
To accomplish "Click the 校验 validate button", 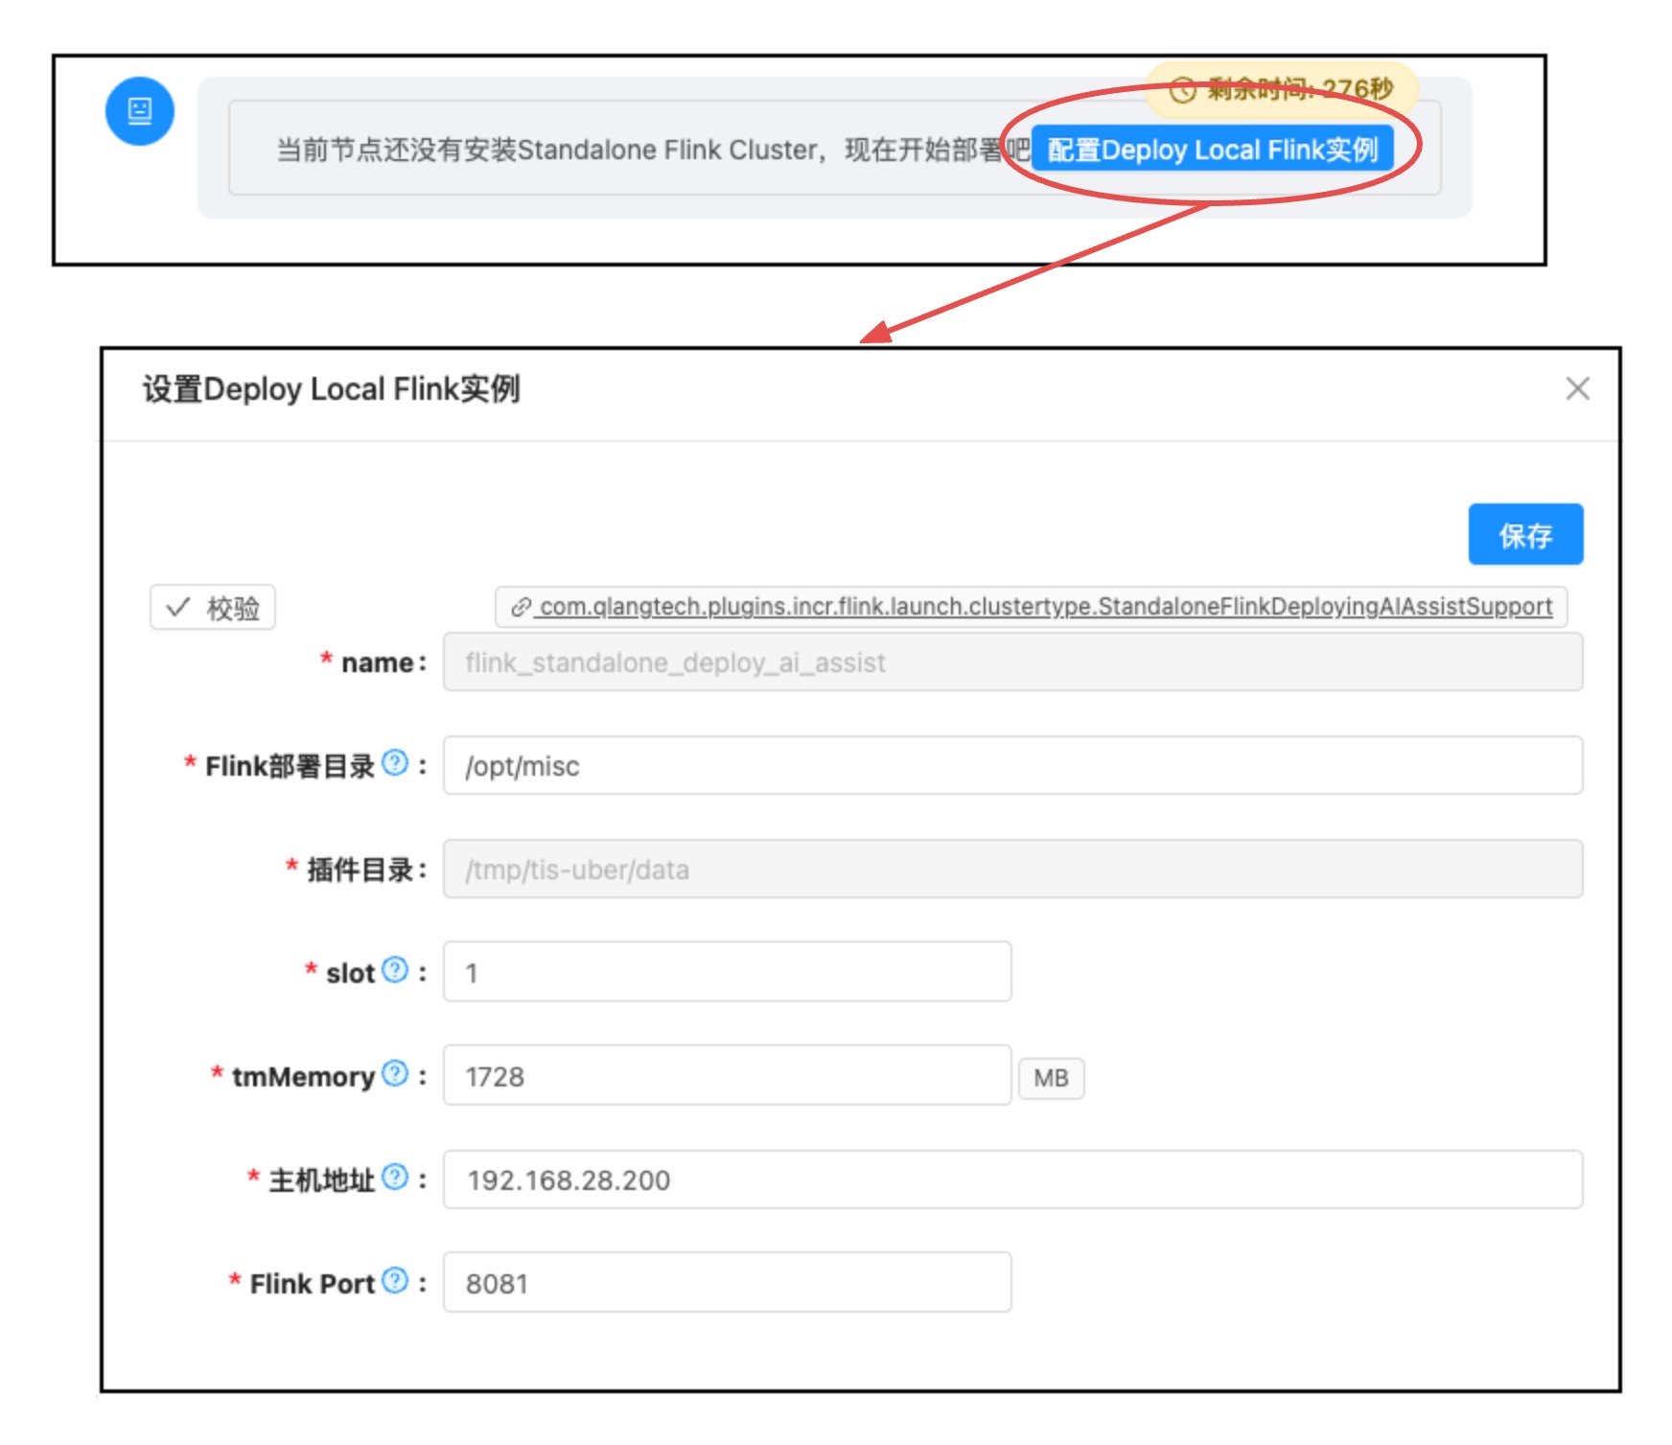I will [213, 608].
